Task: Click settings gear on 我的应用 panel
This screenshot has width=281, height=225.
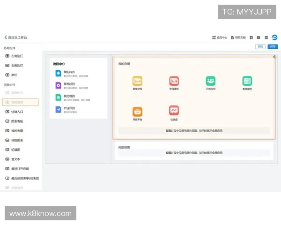Action: click(274, 57)
